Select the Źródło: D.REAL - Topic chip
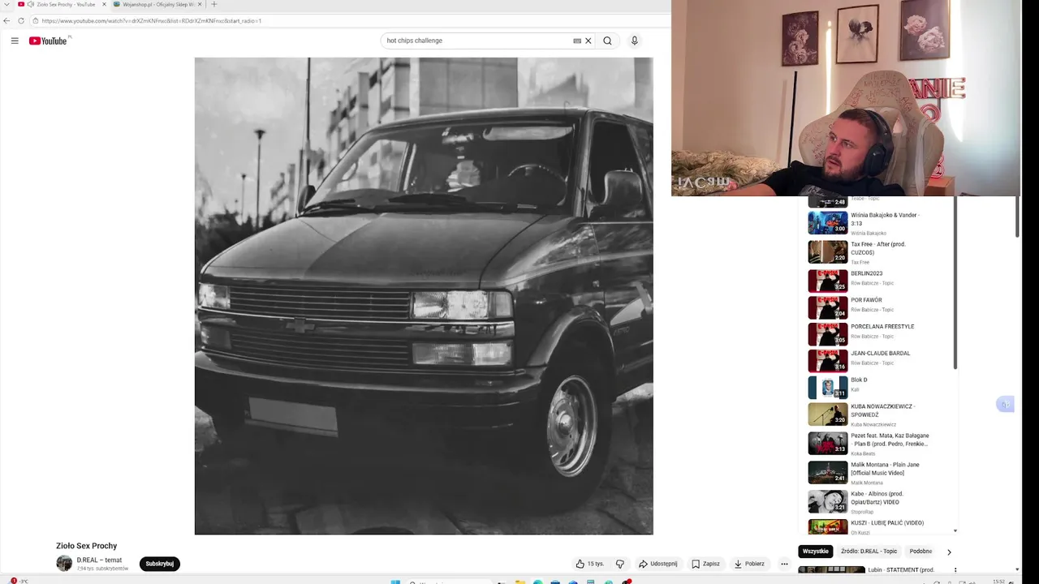 tap(869, 552)
